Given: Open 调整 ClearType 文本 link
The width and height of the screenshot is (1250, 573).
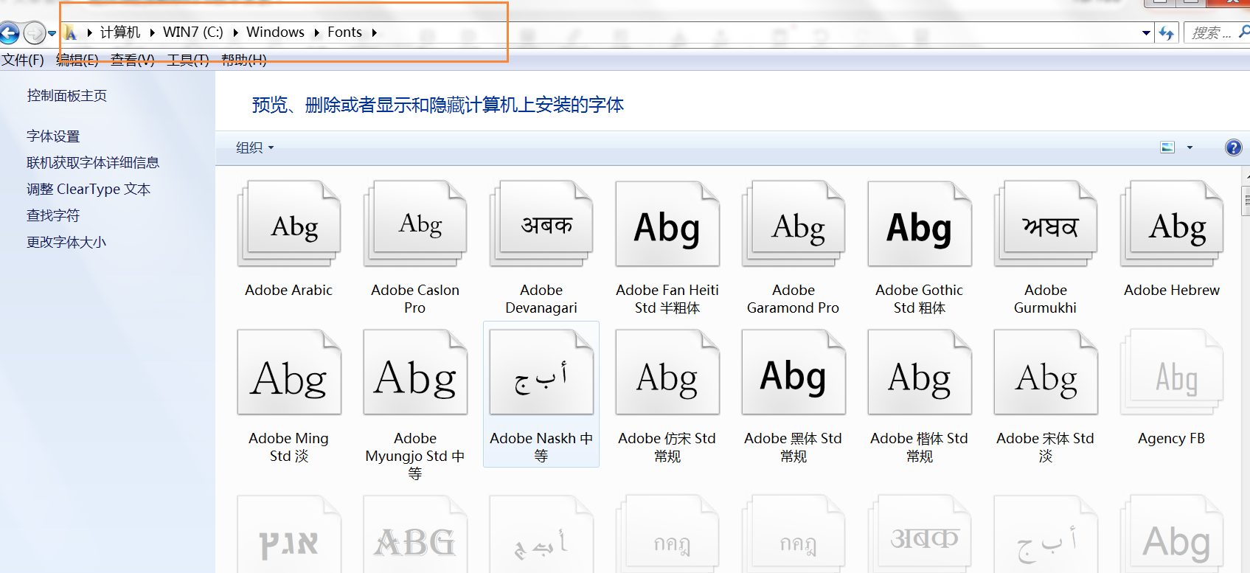Looking at the screenshot, I should point(88,190).
